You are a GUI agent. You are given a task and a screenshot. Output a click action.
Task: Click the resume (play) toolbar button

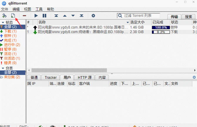[36, 16]
